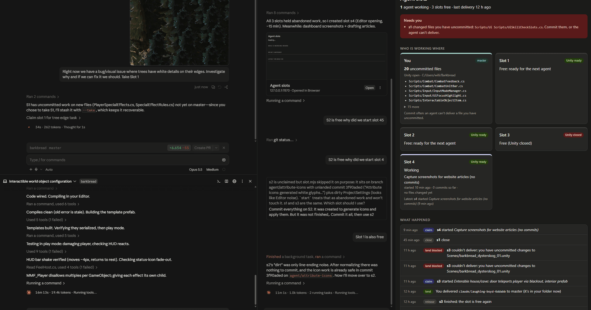Close the Interactible world object configuration pane
The image size is (591, 310).
coord(250,181)
